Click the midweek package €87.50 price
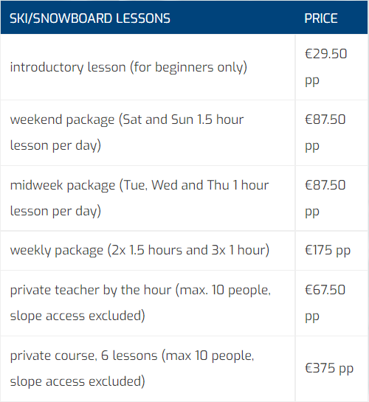The image size is (369, 402). (x=325, y=198)
